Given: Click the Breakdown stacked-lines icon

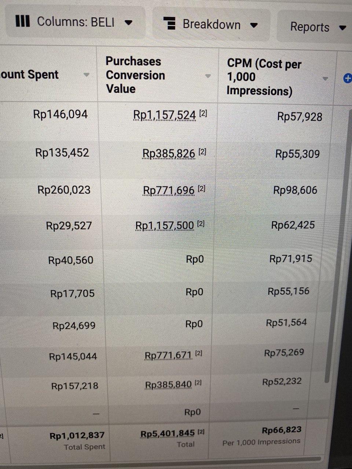Looking at the screenshot, I should [169, 23].
